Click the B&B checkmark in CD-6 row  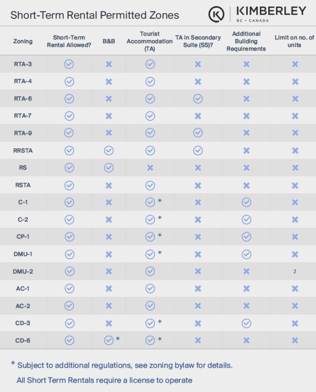109,340
